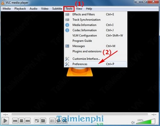Adjust the volume slider

click(x=146, y=121)
